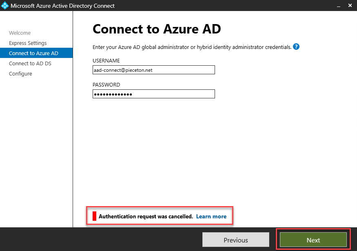Click the USERNAME label
The image size is (357, 251).
(x=106, y=60)
